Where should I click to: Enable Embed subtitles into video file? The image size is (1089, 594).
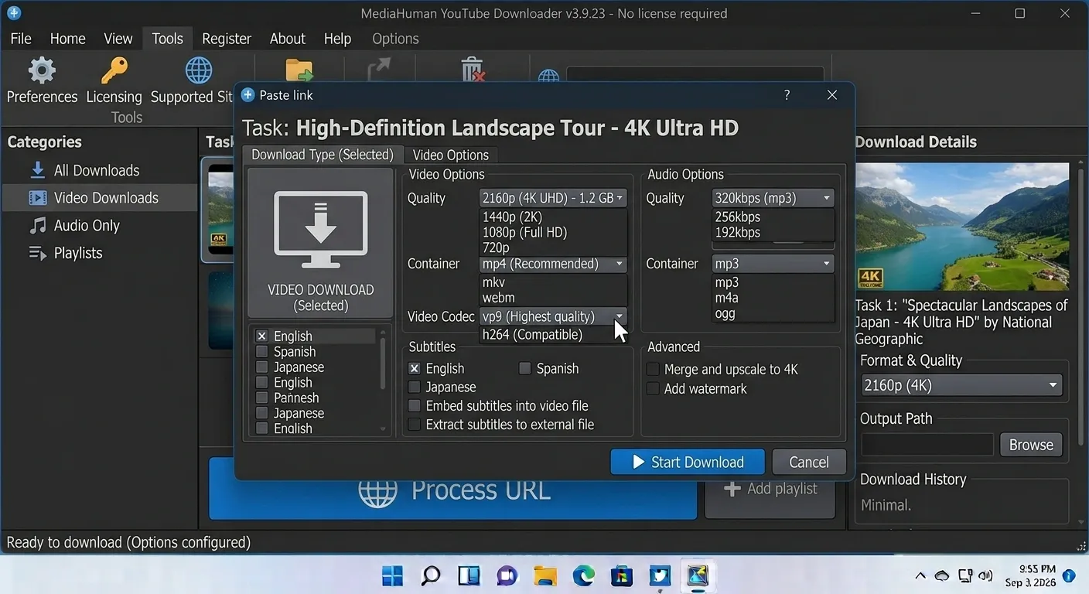point(415,405)
